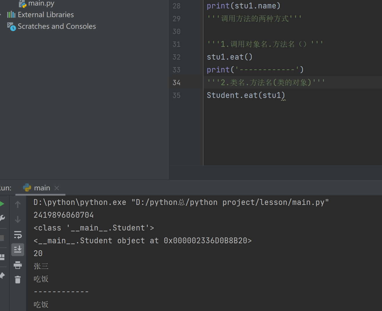Click console line "<class '__main__.Student'>"

coord(94,228)
